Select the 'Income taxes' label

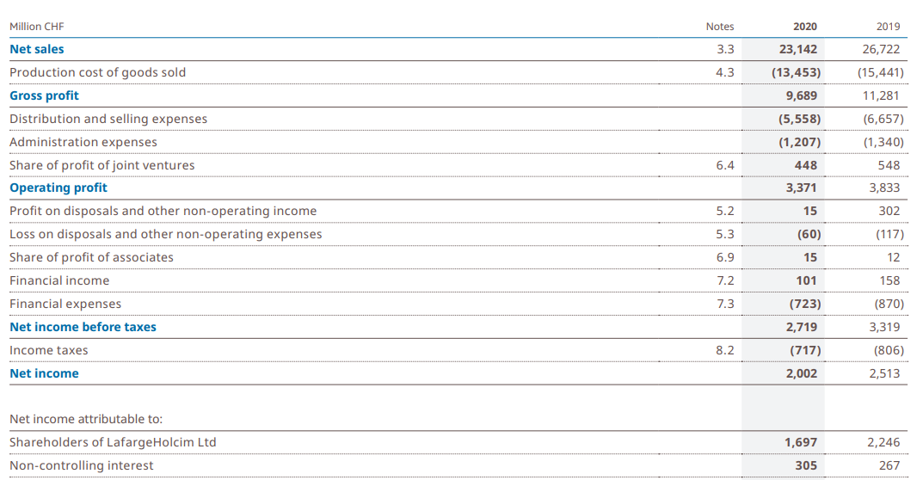pyautogui.click(x=49, y=350)
